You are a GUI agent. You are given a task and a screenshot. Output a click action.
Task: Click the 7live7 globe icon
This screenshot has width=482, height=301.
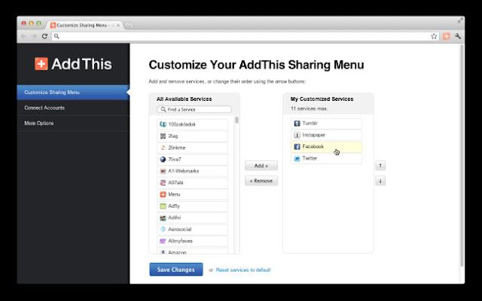point(163,159)
